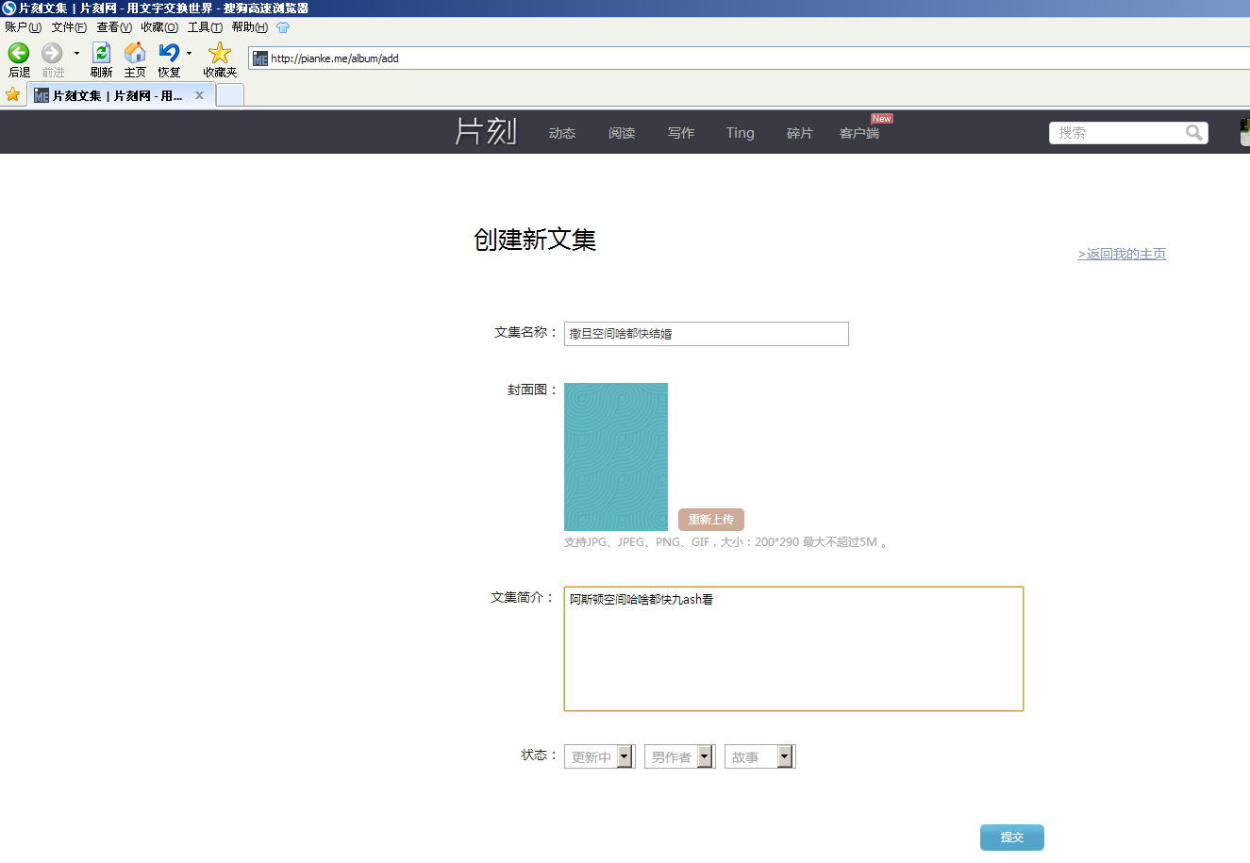
Task: Open the 故事 category dropdown
Action: [x=759, y=756]
